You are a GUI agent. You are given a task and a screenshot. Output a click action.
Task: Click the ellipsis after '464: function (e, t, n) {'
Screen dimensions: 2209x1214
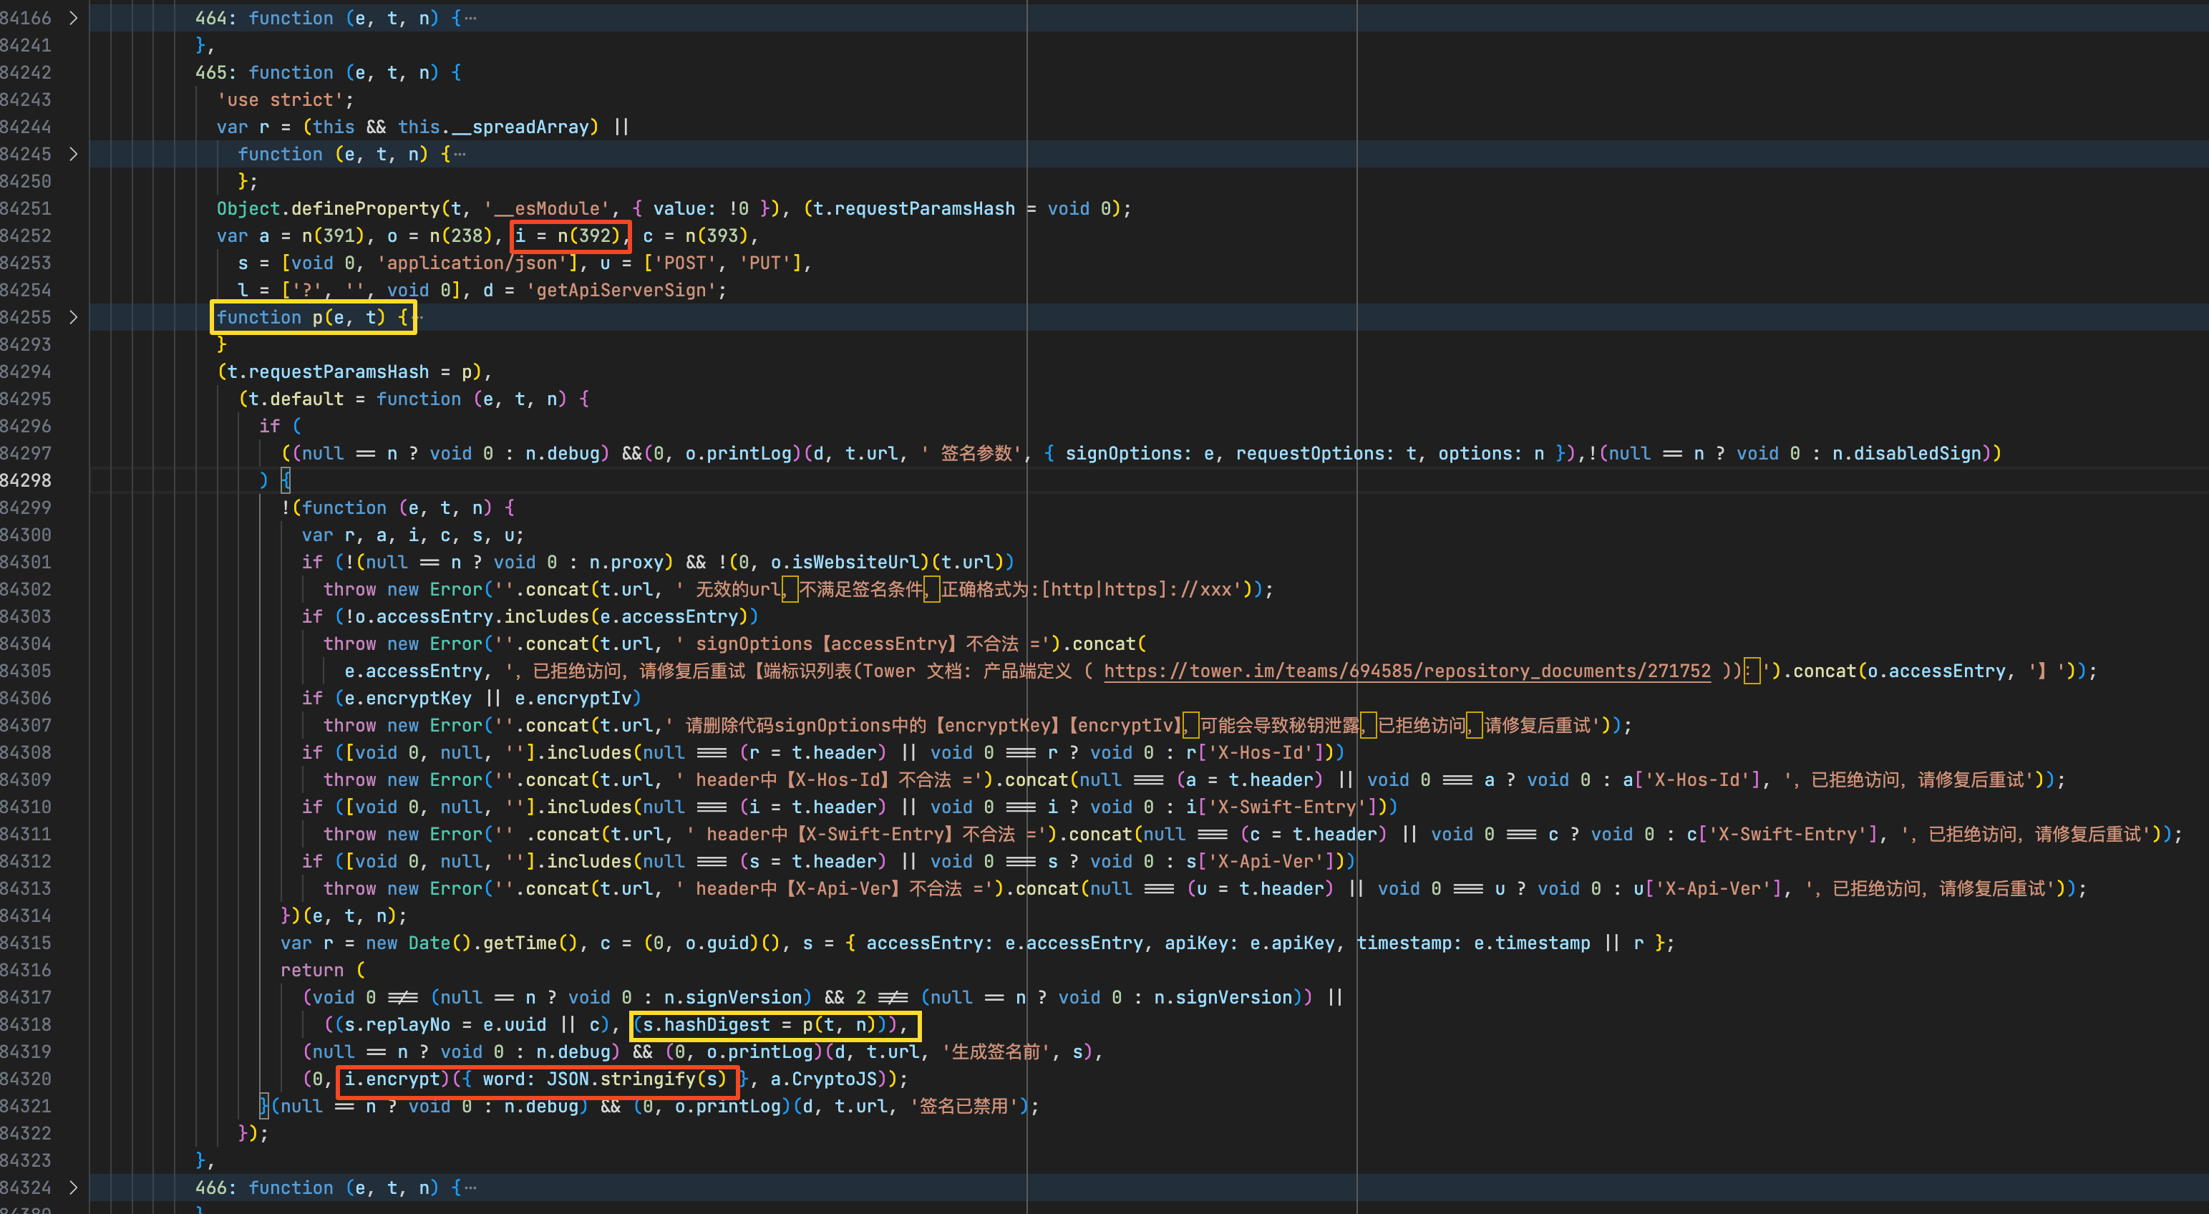(470, 18)
